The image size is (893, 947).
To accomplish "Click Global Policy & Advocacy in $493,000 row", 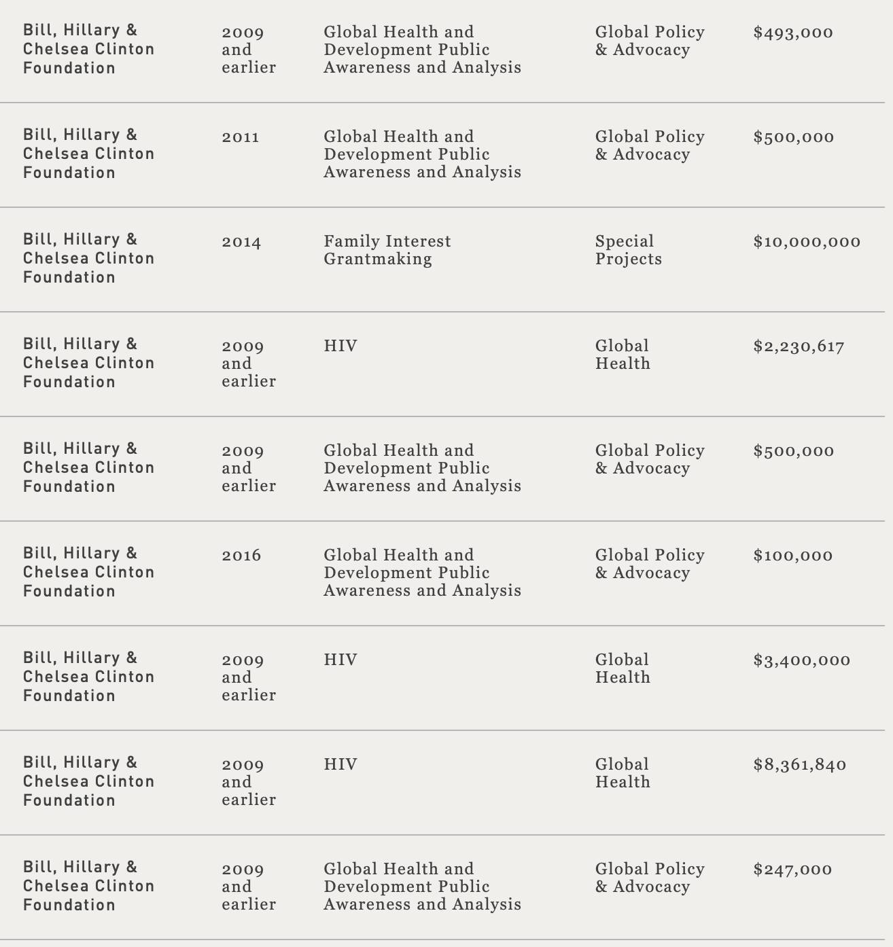I will click(649, 41).
